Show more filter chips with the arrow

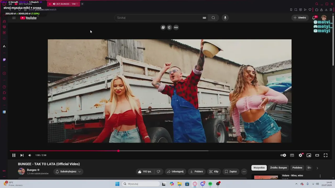coord(317,168)
